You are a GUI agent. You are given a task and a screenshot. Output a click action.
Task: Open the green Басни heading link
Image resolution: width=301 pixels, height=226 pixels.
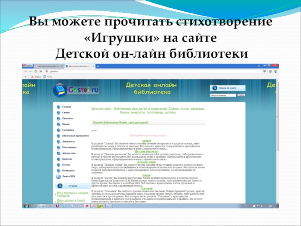click(146, 175)
